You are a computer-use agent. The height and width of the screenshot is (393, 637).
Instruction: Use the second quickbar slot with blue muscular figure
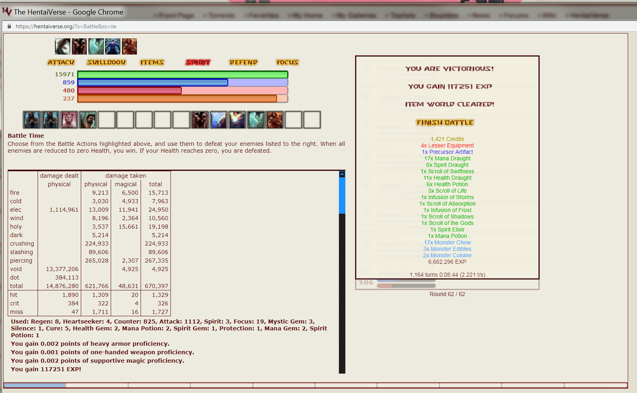(x=50, y=120)
